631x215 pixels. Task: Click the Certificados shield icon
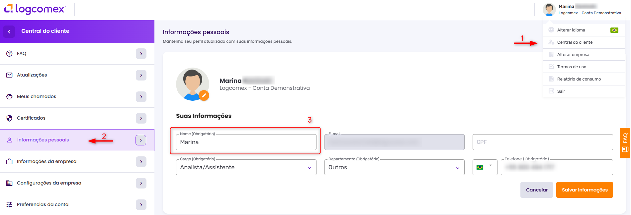(x=9, y=118)
